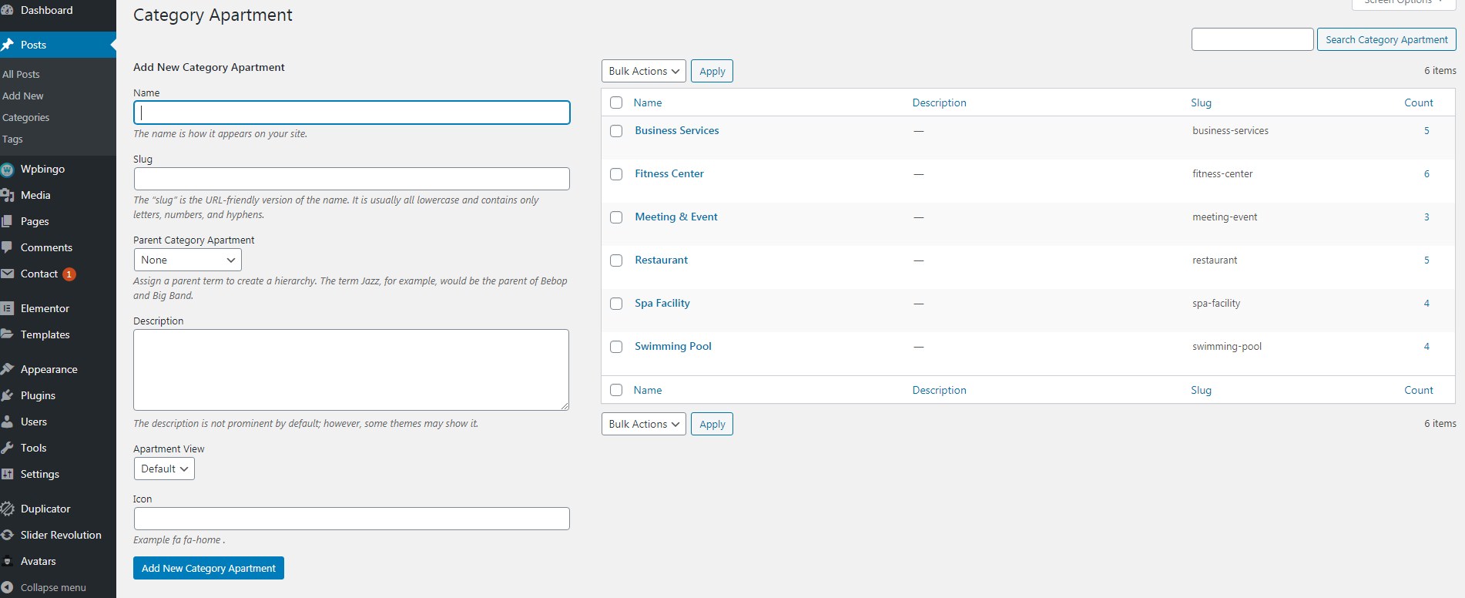Open the Swimming Pool category link
1465x598 pixels.
[x=673, y=346]
